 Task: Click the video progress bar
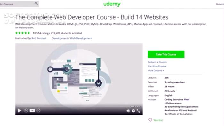point(79,106)
